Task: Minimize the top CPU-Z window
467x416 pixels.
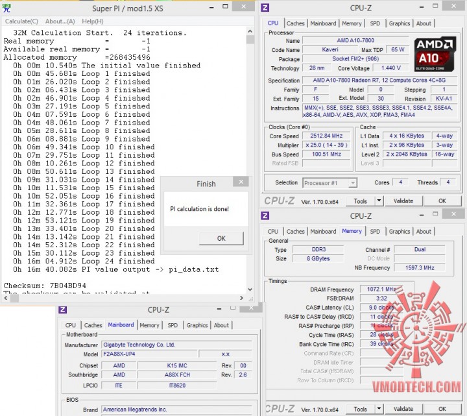Action: pos(422,7)
